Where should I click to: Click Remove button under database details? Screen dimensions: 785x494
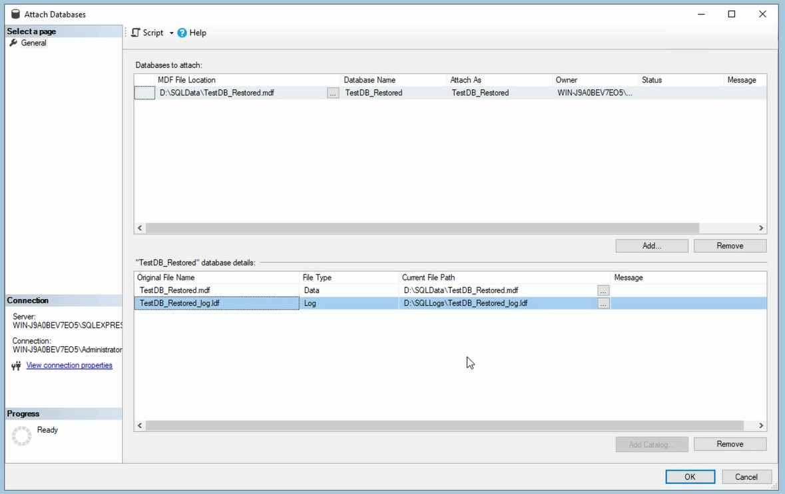[730, 444]
